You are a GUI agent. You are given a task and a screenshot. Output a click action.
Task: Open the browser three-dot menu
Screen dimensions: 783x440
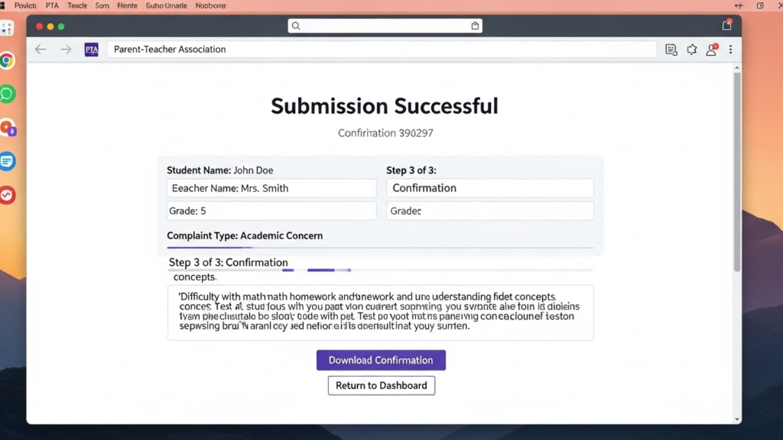coord(732,49)
